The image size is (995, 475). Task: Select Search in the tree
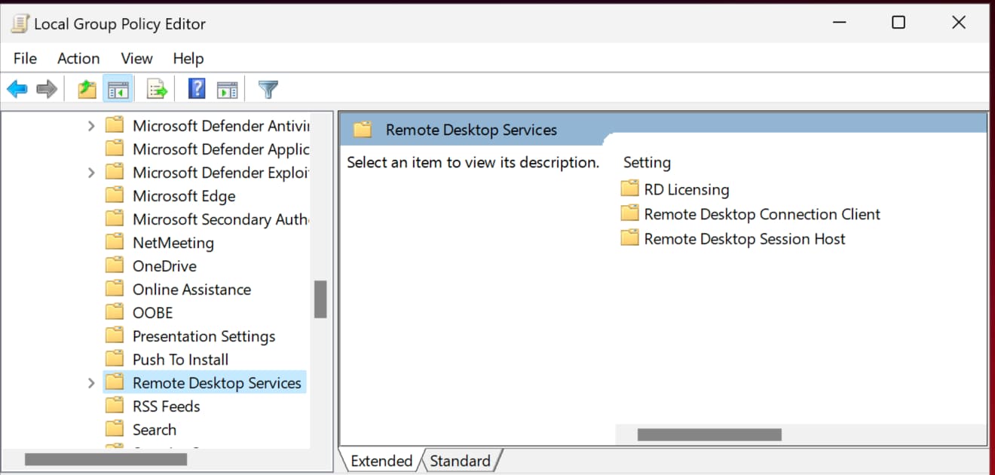[x=155, y=430]
